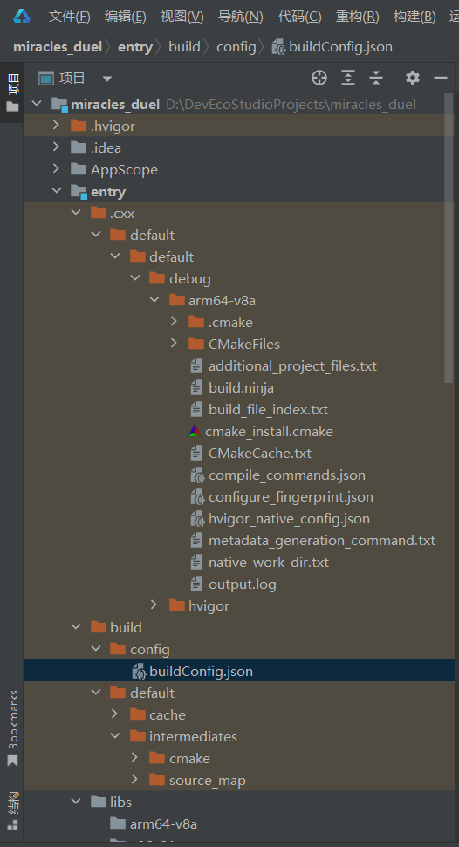Screen dimensions: 459x847
Task: Open the 文件(F) menu
Action: pos(69,17)
